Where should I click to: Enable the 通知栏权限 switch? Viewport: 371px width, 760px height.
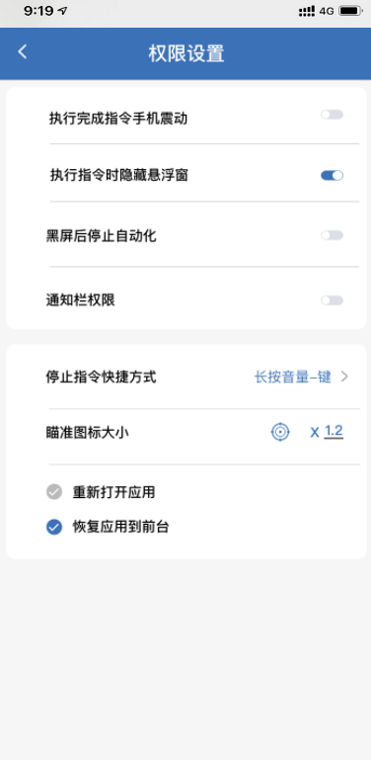click(332, 300)
